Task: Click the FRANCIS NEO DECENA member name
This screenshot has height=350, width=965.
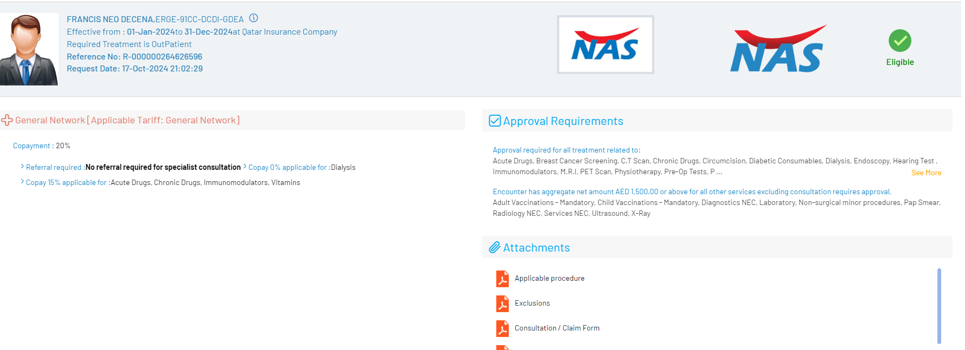Action: point(110,19)
